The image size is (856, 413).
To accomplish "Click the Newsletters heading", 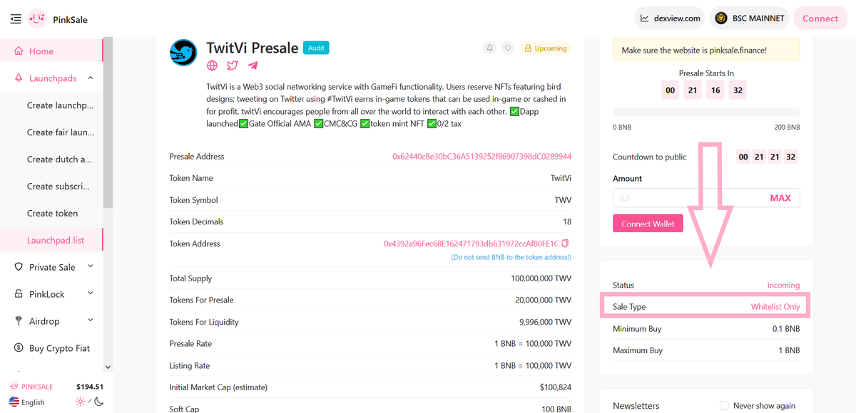I will [636, 405].
